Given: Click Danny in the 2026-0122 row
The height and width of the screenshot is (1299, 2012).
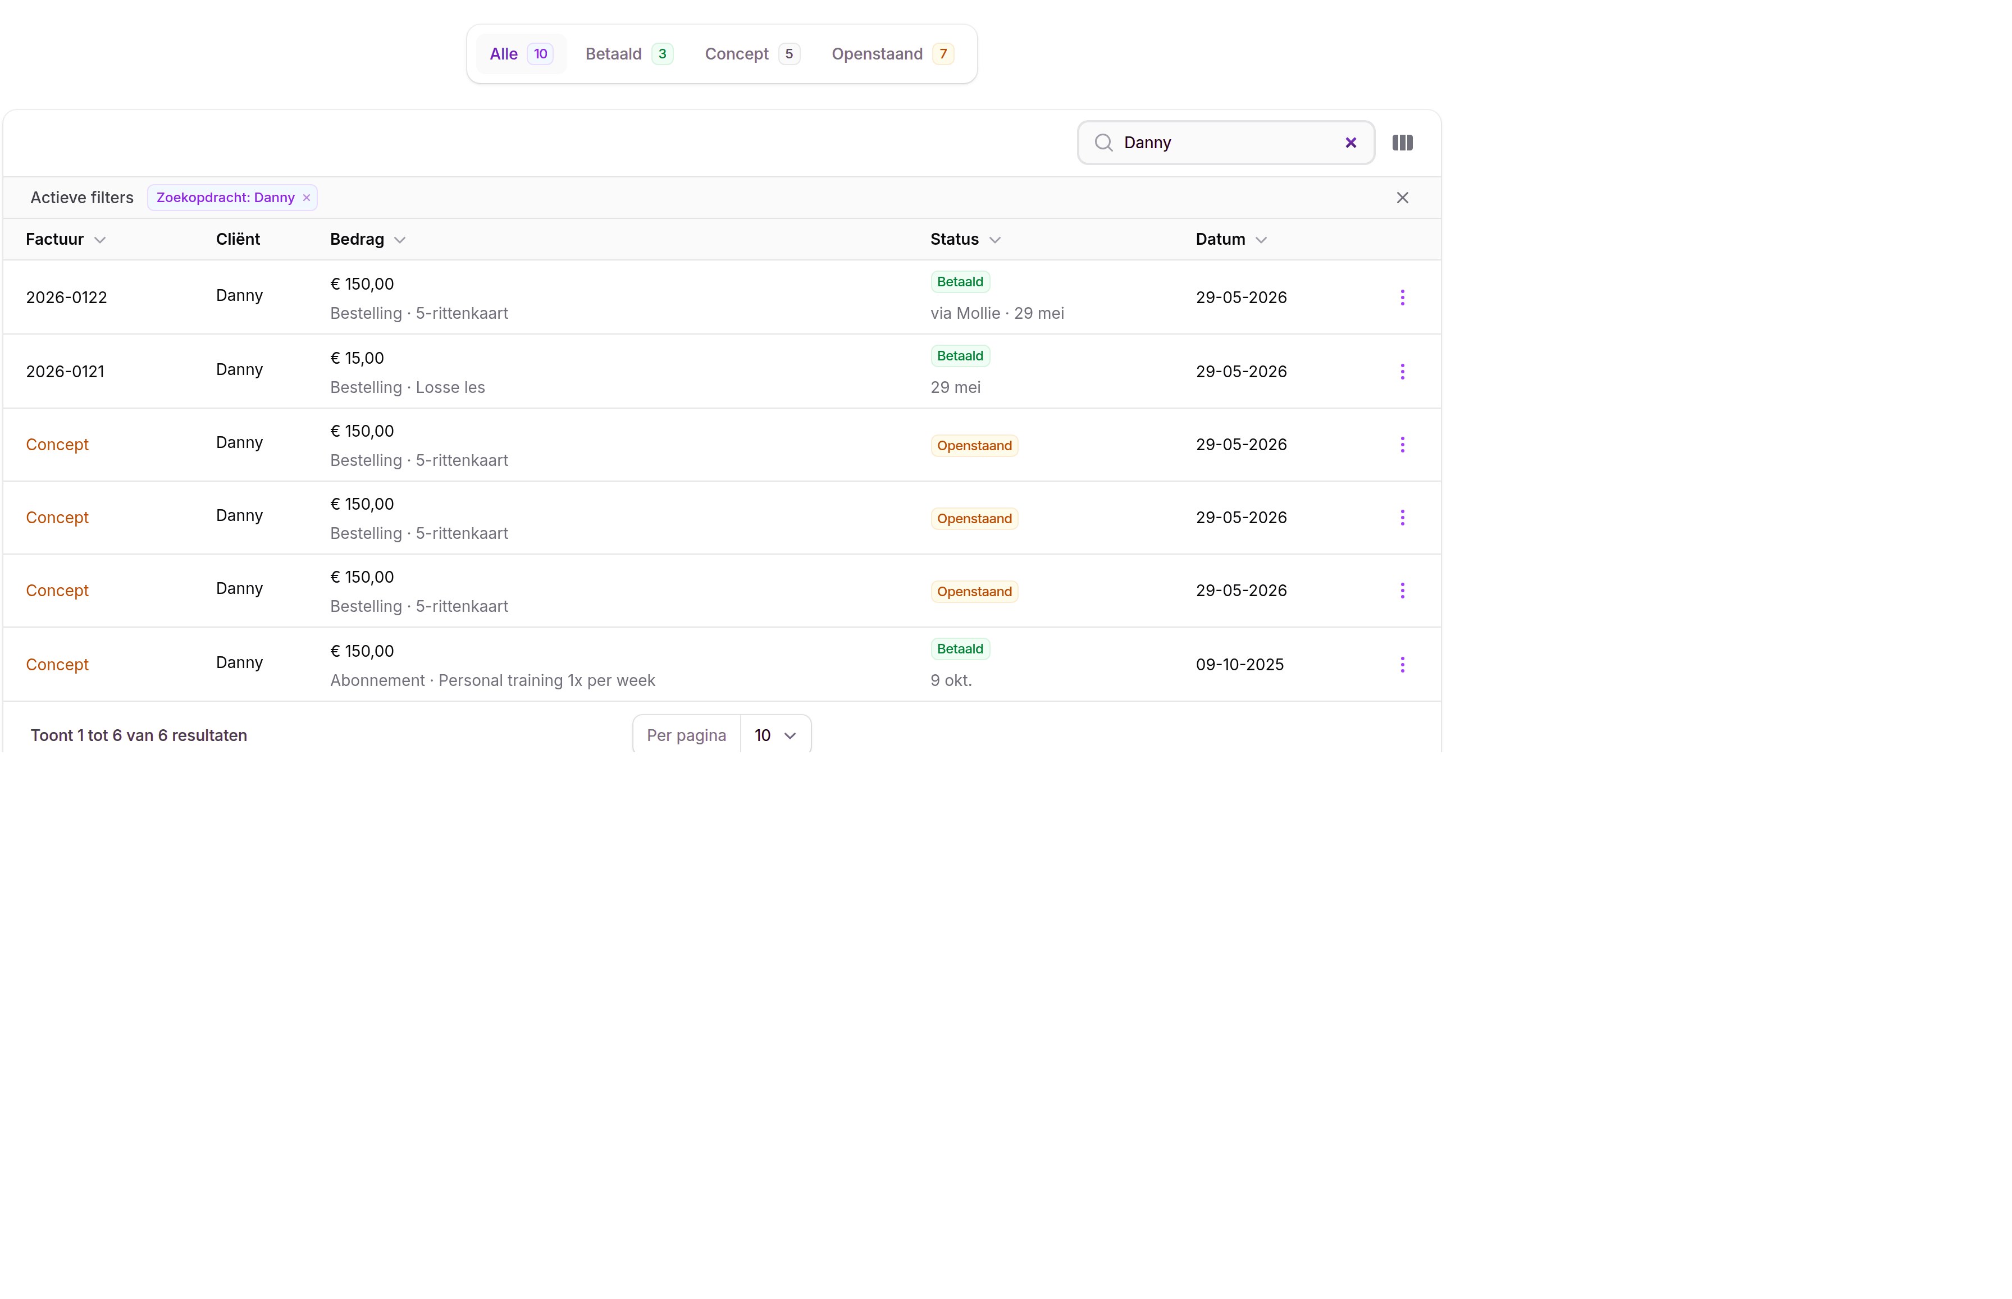Looking at the screenshot, I should tap(239, 295).
